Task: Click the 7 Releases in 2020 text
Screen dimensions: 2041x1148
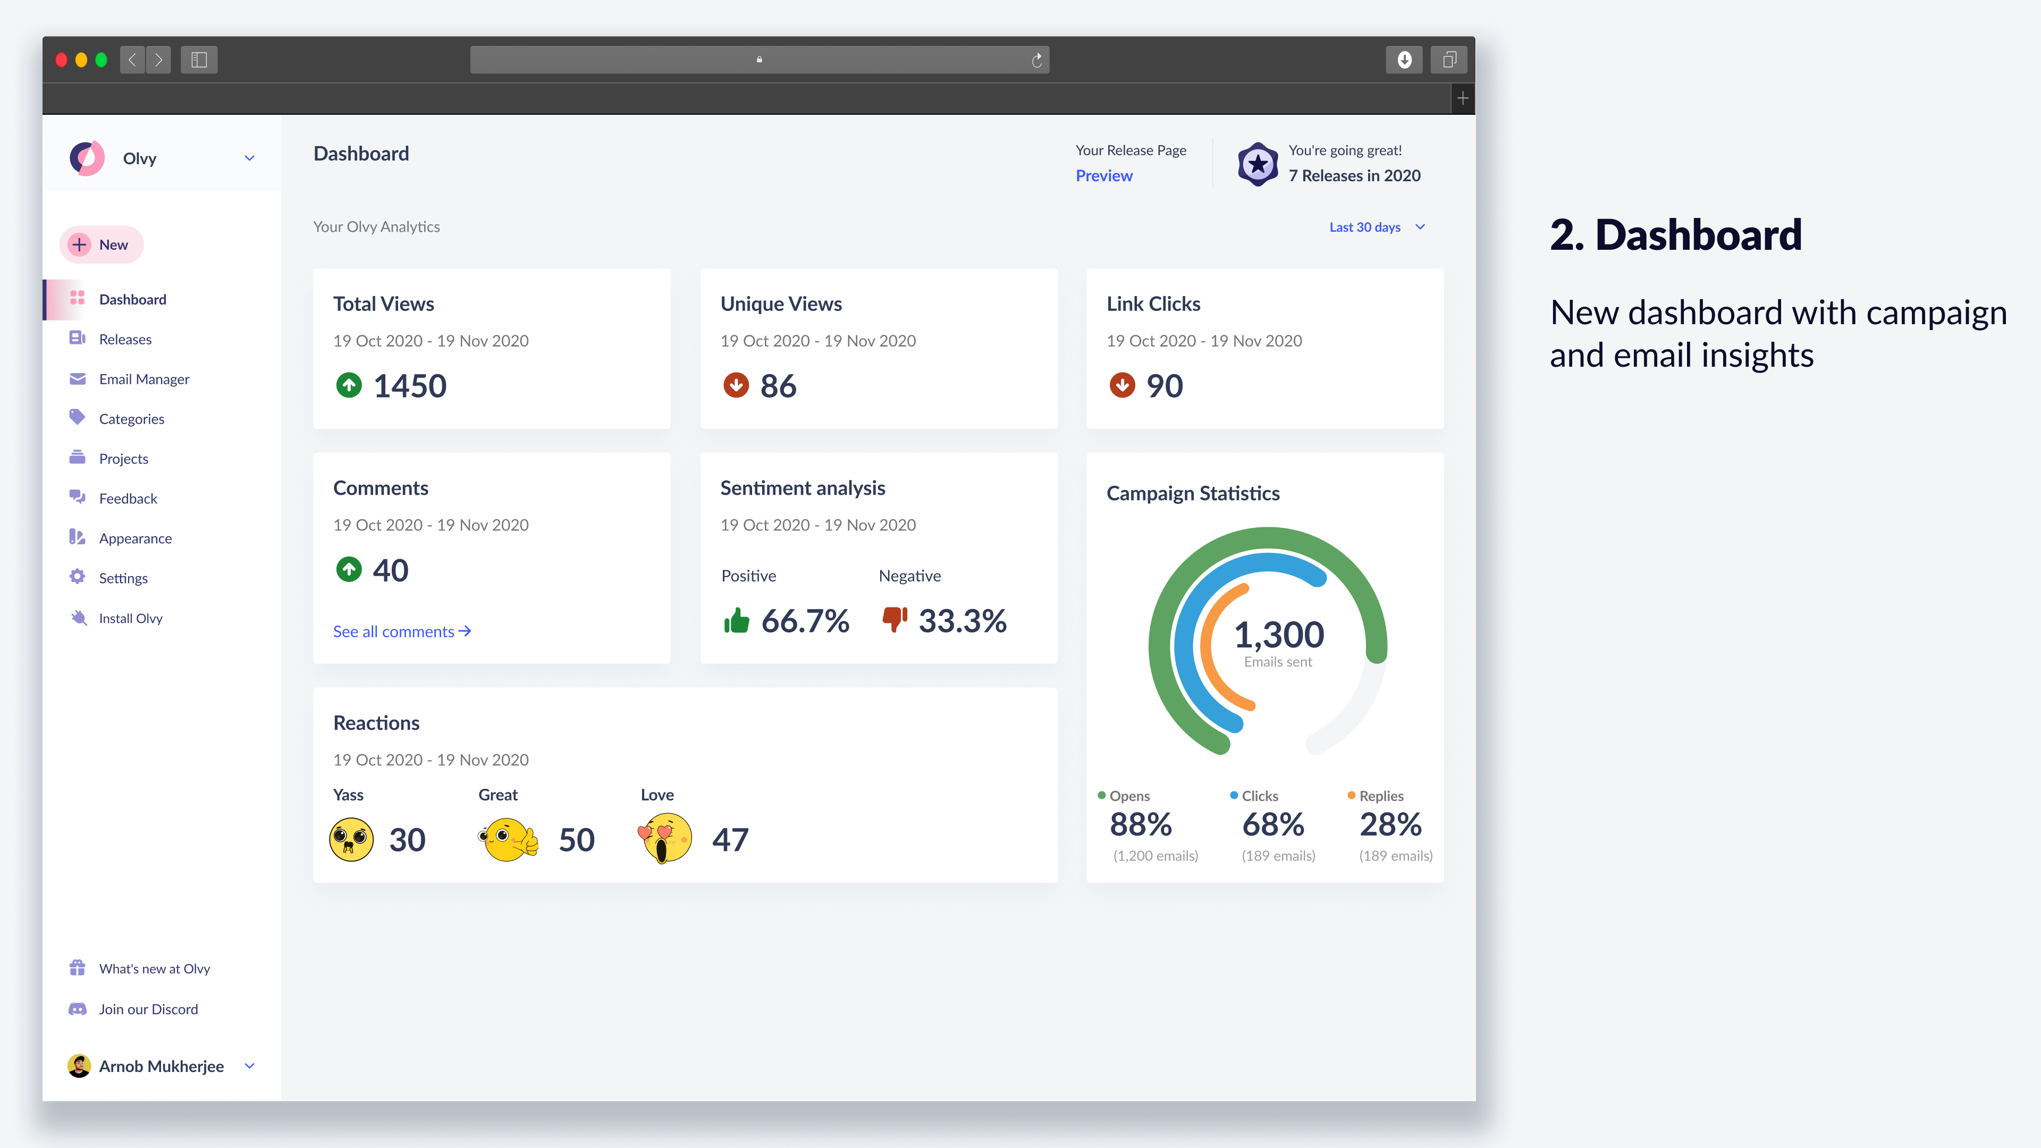Action: point(1354,176)
